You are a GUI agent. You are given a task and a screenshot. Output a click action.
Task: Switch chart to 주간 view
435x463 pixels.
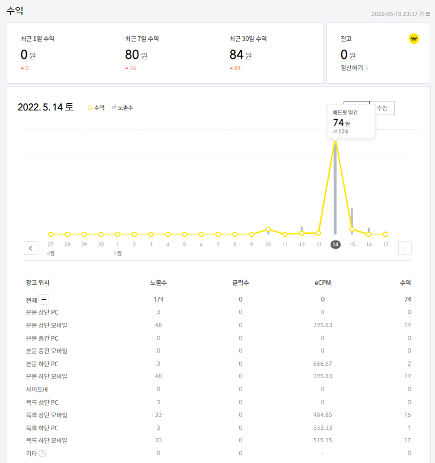[382, 108]
